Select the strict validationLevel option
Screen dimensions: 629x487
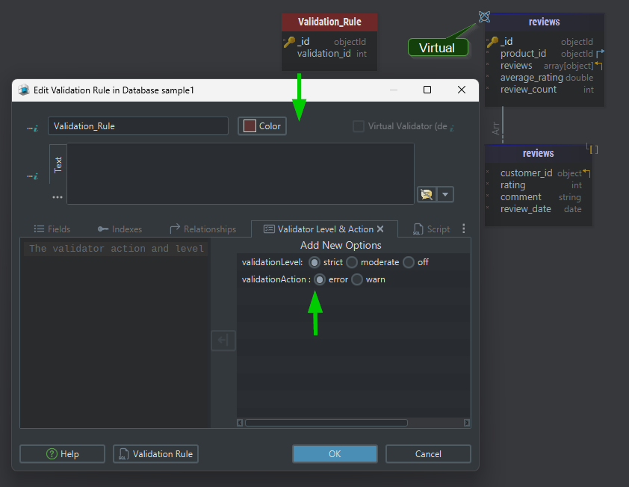pyautogui.click(x=314, y=262)
